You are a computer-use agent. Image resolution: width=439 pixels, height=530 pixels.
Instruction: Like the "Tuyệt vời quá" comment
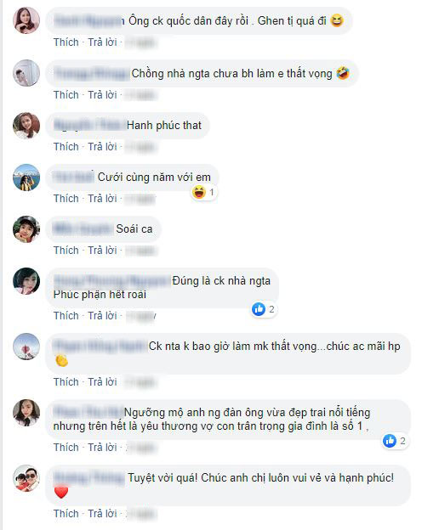click(66, 514)
